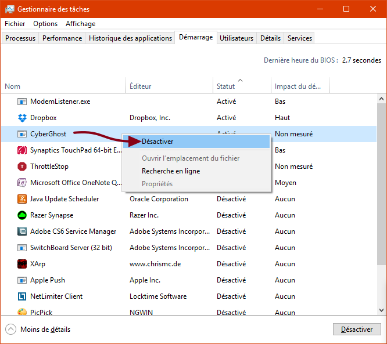
Task: Open the Affichage menu
Action: 80,24
